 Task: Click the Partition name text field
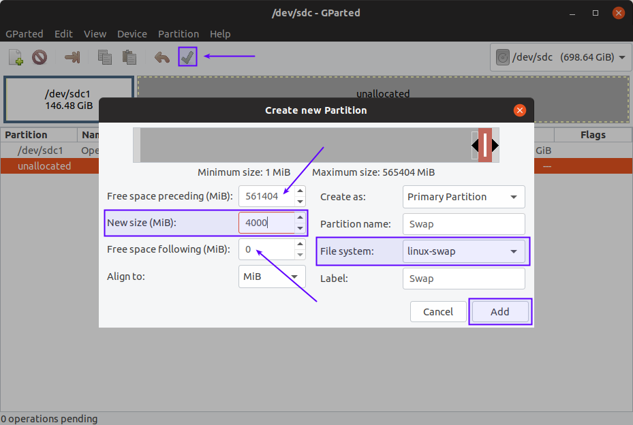pyautogui.click(x=464, y=224)
